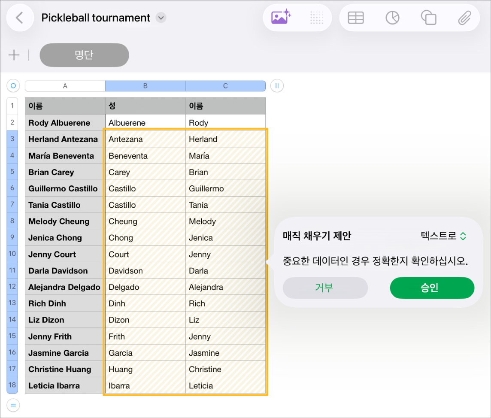491x418 pixels.
Task: Select column C header
Action: click(225, 86)
